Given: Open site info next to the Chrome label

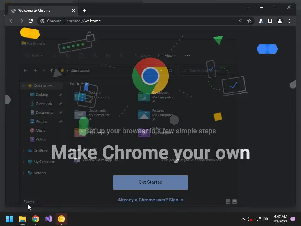Looking at the screenshot, I should tap(42, 21).
